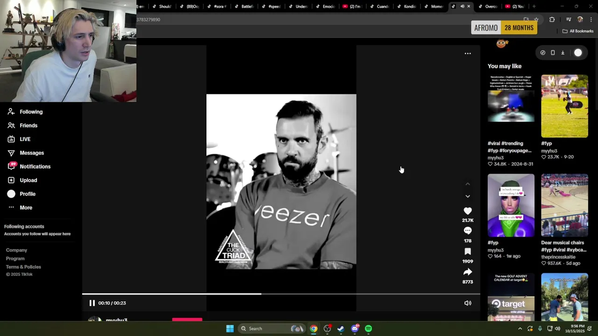Expand the Program footer section
This screenshot has width=598, height=336.
[15, 259]
